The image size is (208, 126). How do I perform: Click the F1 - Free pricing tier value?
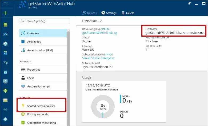(152, 41)
